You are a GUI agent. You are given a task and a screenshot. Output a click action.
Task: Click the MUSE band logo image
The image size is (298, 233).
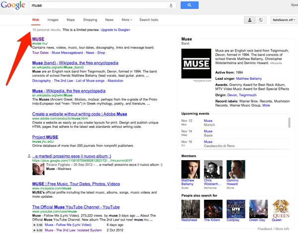tap(196, 63)
